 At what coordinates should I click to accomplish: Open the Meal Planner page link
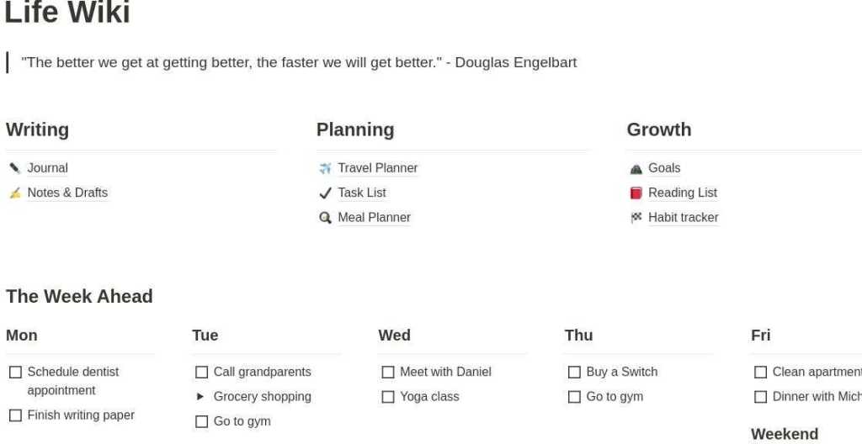(374, 217)
